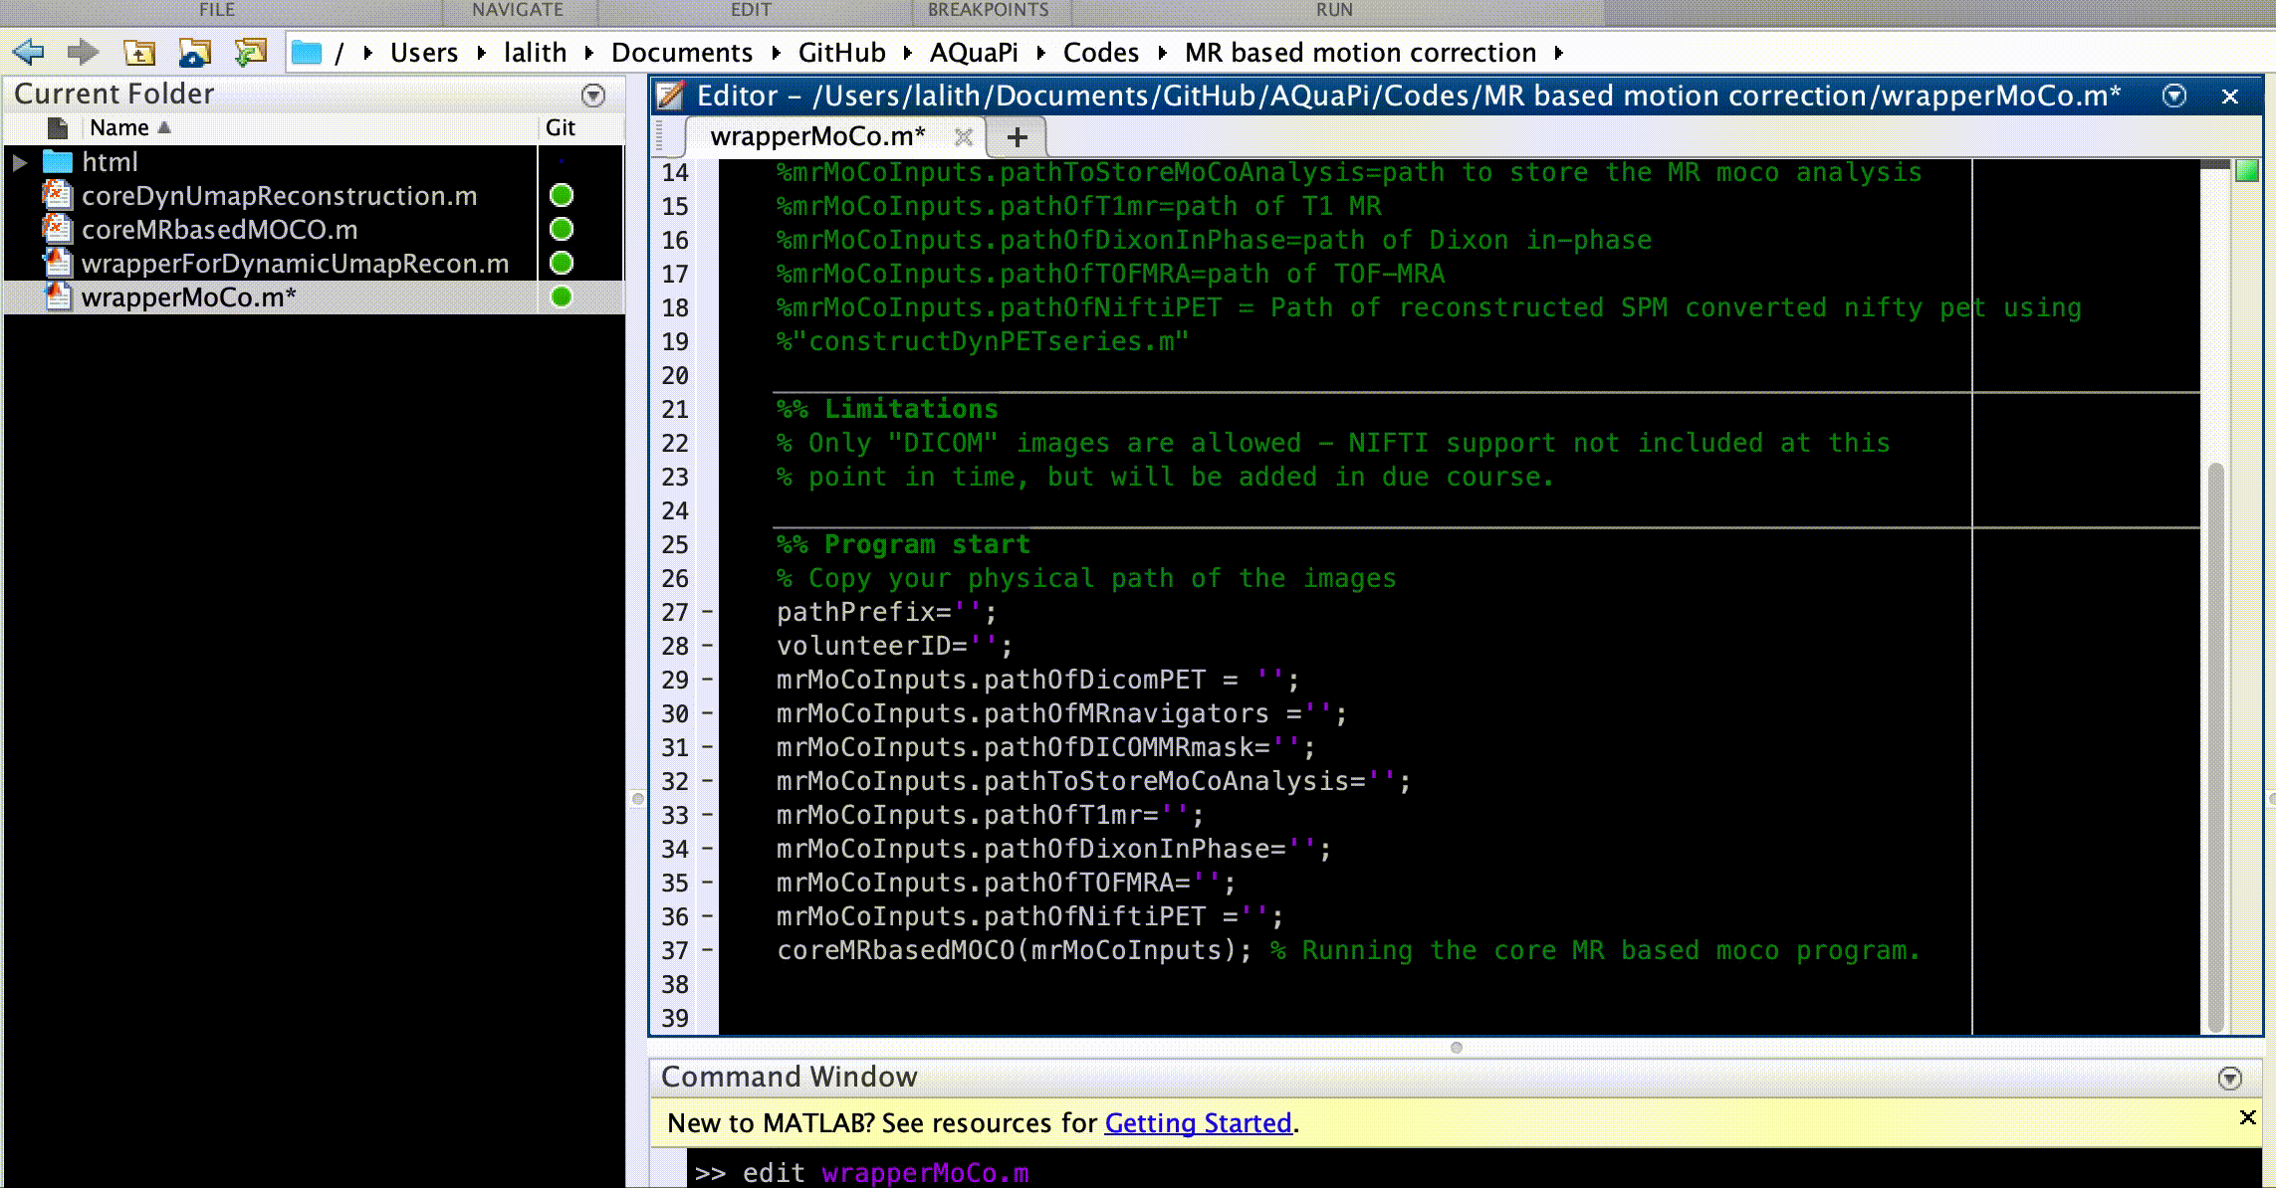Click the editor vertical scrollbar thumb
The width and height of the screenshot is (2276, 1188).
coord(2215,746)
